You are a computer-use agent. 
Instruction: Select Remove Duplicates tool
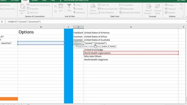point(108,9)
